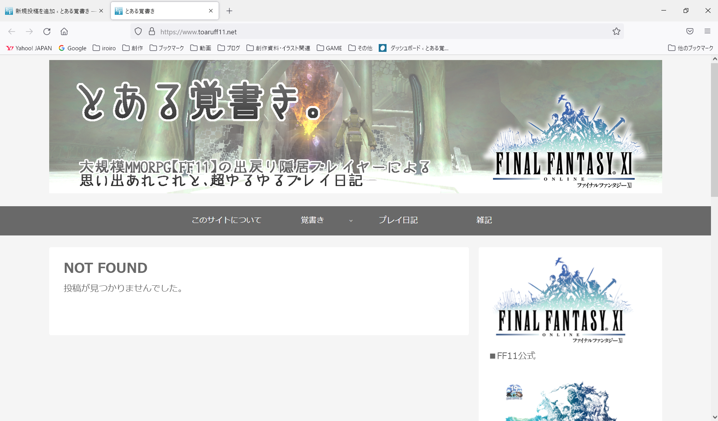Expand the 覚書き submenu chevron
This screenshot has height=421, width=718.
(351, 221)
